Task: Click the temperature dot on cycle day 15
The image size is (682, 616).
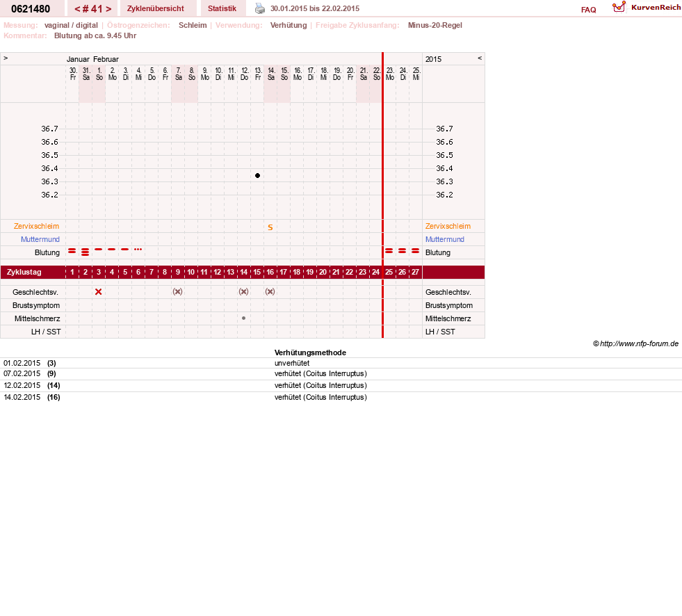Action: (257, 176)
